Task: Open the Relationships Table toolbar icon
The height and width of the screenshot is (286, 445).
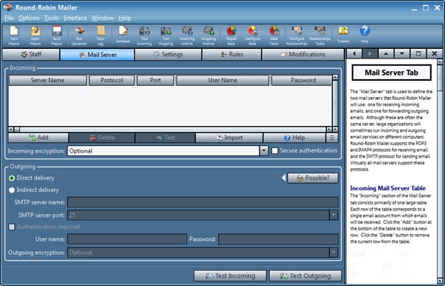Action: click(x=320, y=36)
